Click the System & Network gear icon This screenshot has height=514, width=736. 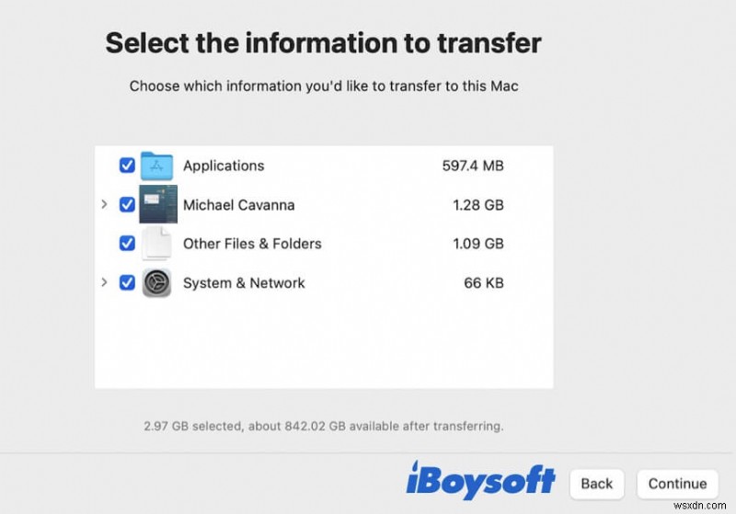[x=156, y=282]
